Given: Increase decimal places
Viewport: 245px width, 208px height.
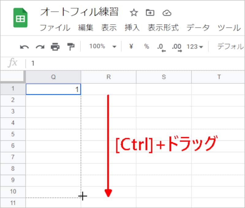Looking at the screenshot, I should pos(176,46).
